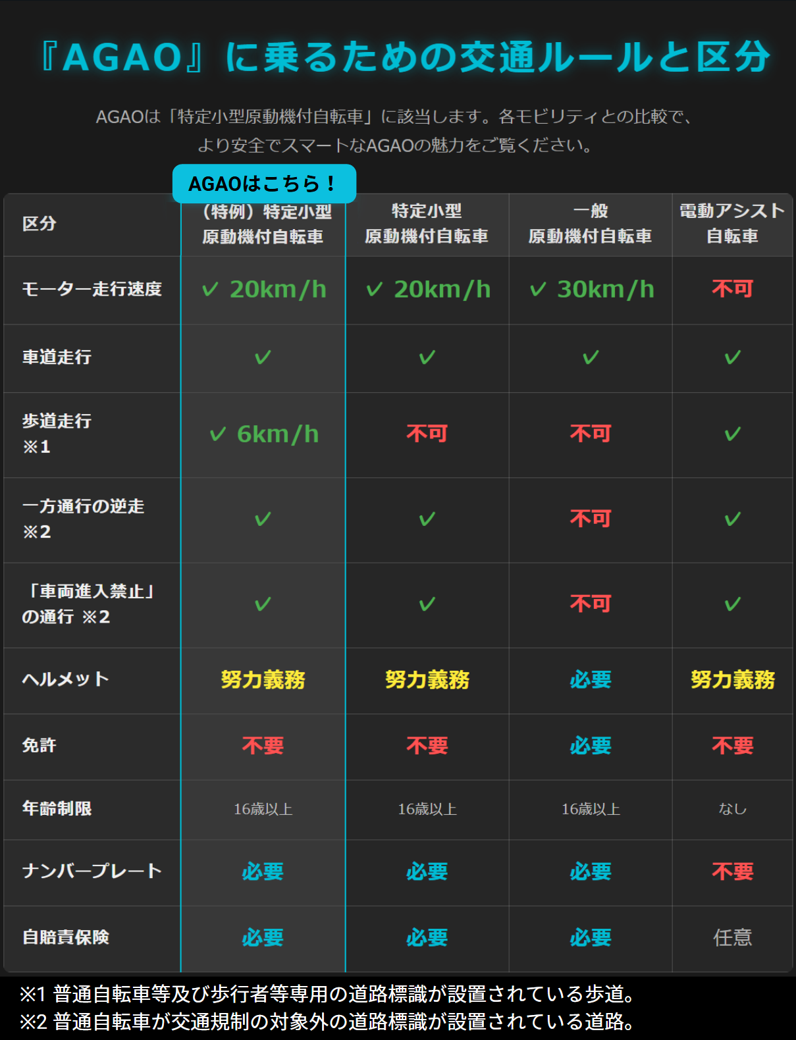Click the 'AGAOはこちら！' badge
The height and width of the screenshot is (1040, 796).
click(264, 184)
